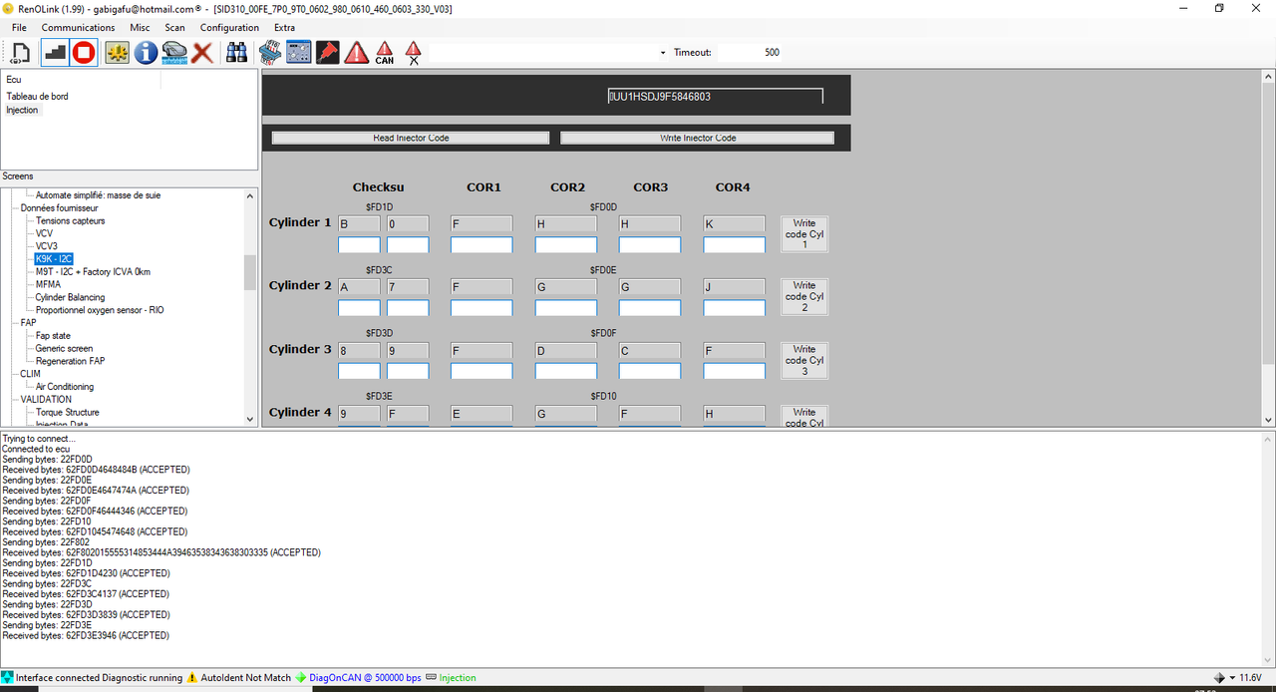1276x692 pixels.
Task: Click Cylinder 3 COR2 empty input field
Action: (x=566, y=371)
